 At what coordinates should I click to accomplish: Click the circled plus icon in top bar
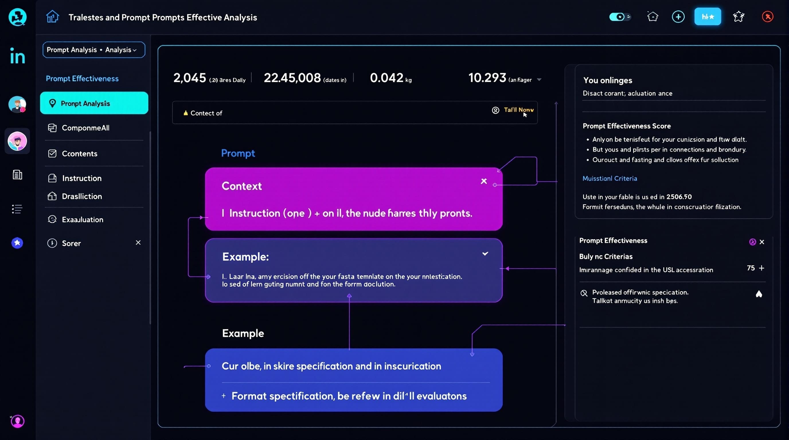pyautogui.click(x=678, y=17)
